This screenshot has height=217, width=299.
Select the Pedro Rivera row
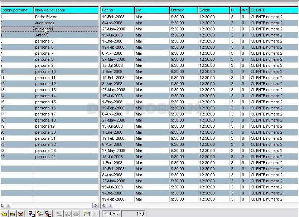49,17
